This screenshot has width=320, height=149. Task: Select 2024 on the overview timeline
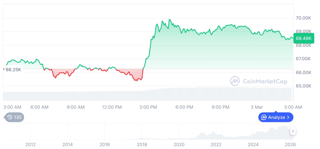pos(253,145)
